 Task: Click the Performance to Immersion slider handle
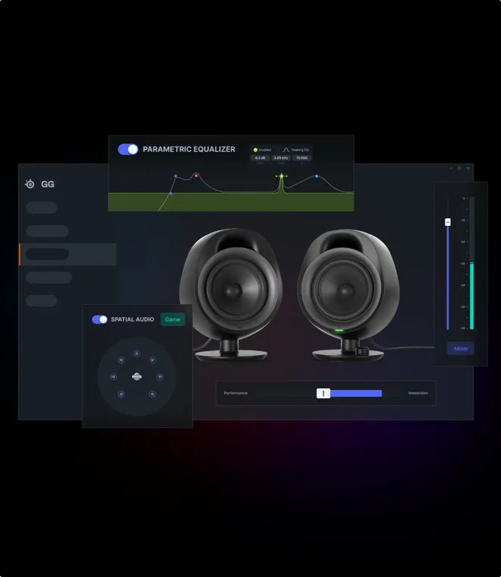click(323, 393)
